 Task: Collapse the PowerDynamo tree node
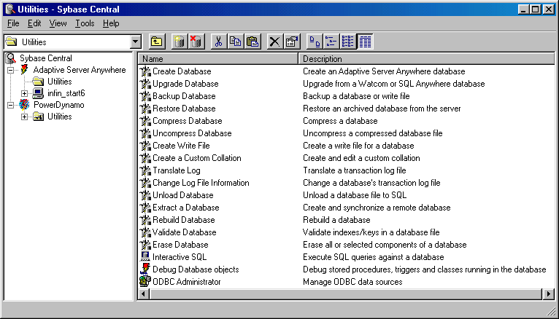point(11,106)
